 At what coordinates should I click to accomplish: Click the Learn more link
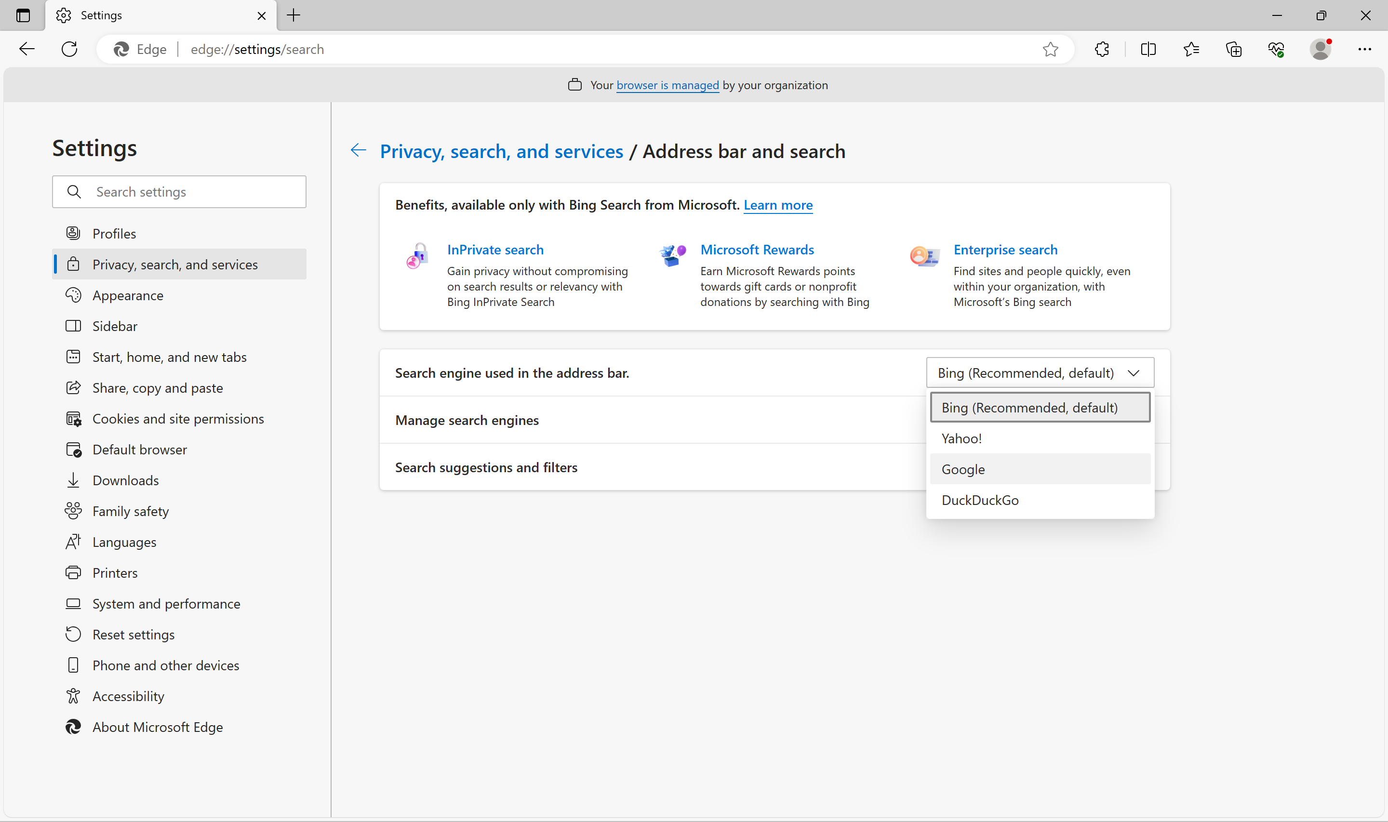click(778, 205)
